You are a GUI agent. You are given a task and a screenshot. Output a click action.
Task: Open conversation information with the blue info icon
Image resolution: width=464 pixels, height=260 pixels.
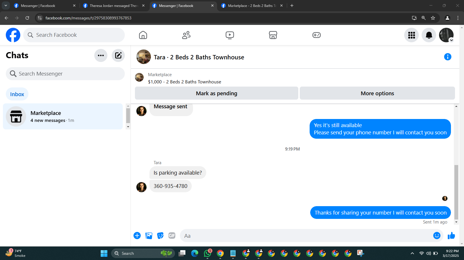pyautogui.click(x=448, y=57)
